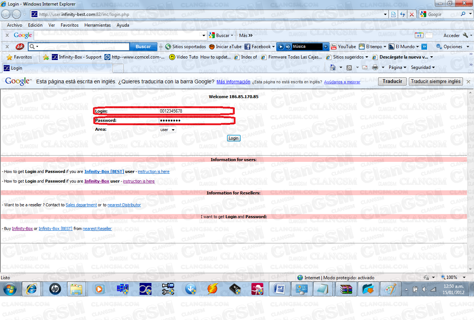Open WinRAR from the taskbar
This screenshot has height=320, width=474.
346,289
